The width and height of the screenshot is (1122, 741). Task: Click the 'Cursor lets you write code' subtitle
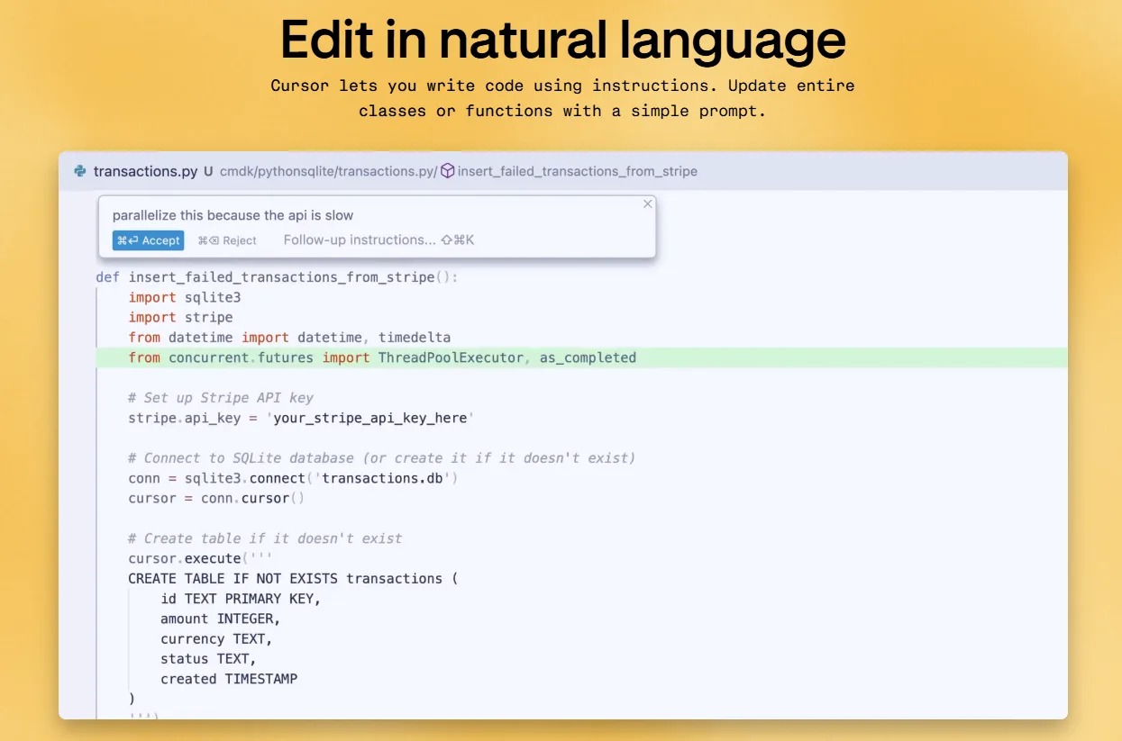coord(562,98)
